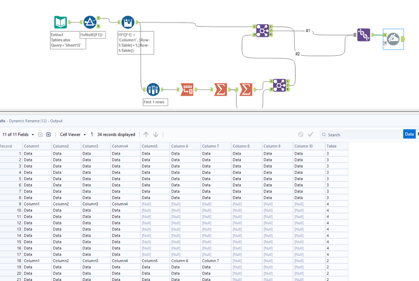This screenshot has height=281, width=419.
Task: Click the #2 connection label
Action: tap(297, 54)
